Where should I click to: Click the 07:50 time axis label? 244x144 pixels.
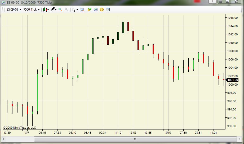point(183,133)
